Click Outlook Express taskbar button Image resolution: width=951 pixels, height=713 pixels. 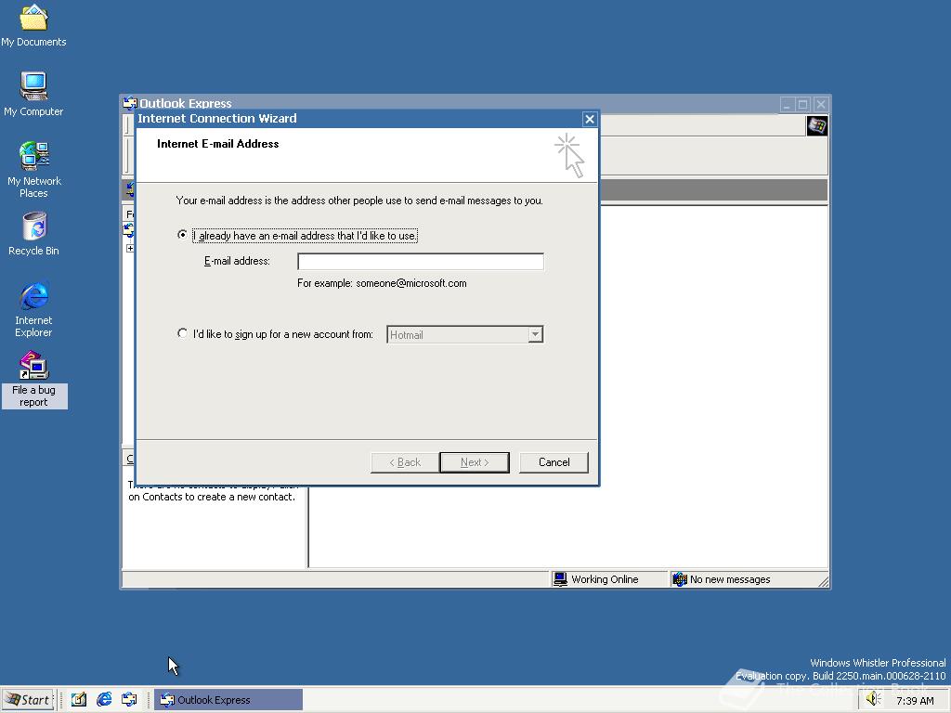point(228,700)
